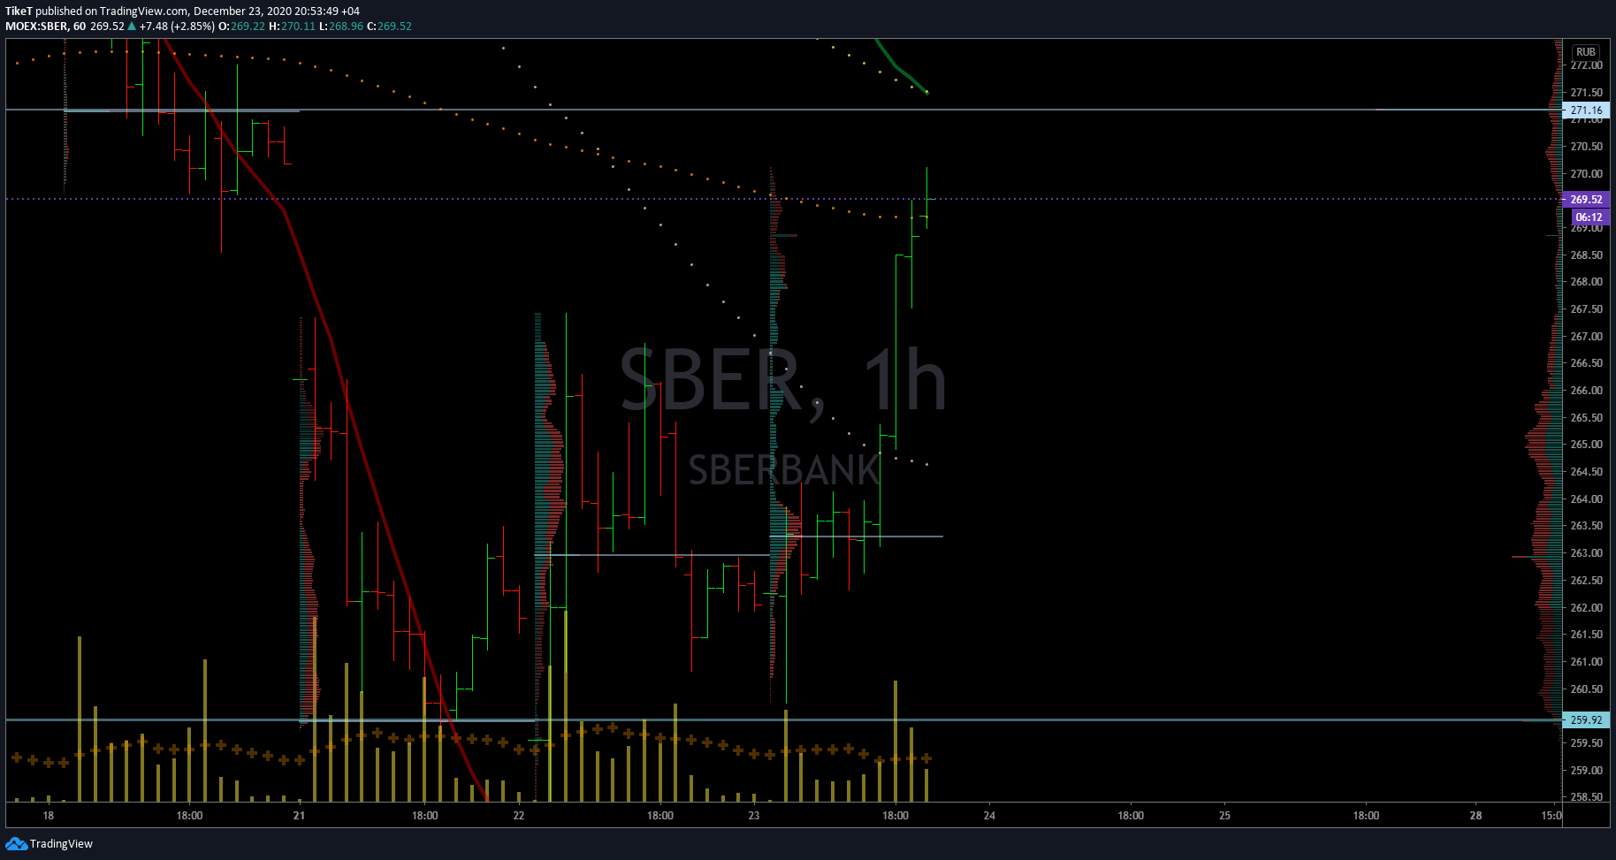The image size is (1616, 860).
Task: Click the high value H:270.11
Action: [292, 27]
